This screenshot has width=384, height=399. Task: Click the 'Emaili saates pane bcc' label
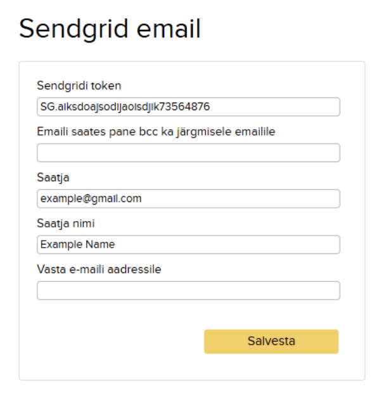click(x=165, y=131)
